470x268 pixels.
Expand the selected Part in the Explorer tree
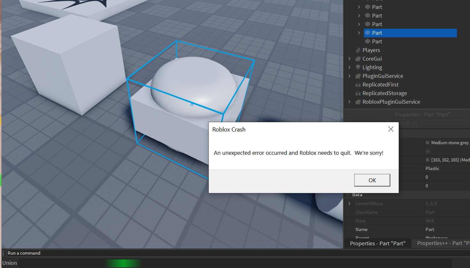click(359, 33)
